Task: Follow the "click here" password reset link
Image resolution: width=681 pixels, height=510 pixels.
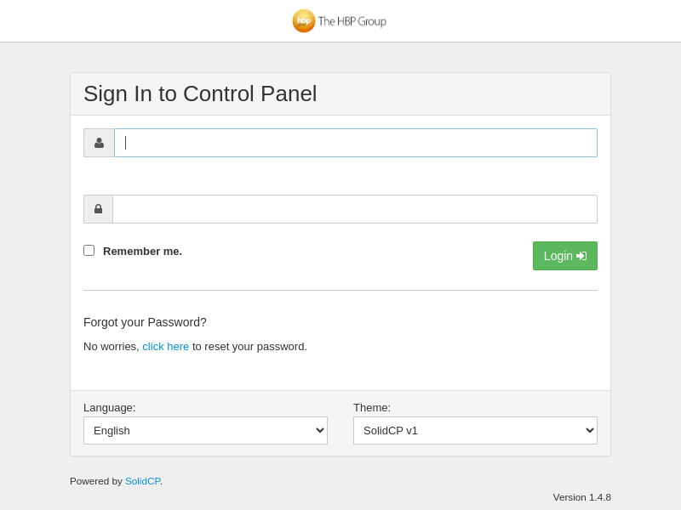Action: coord(165,346)
